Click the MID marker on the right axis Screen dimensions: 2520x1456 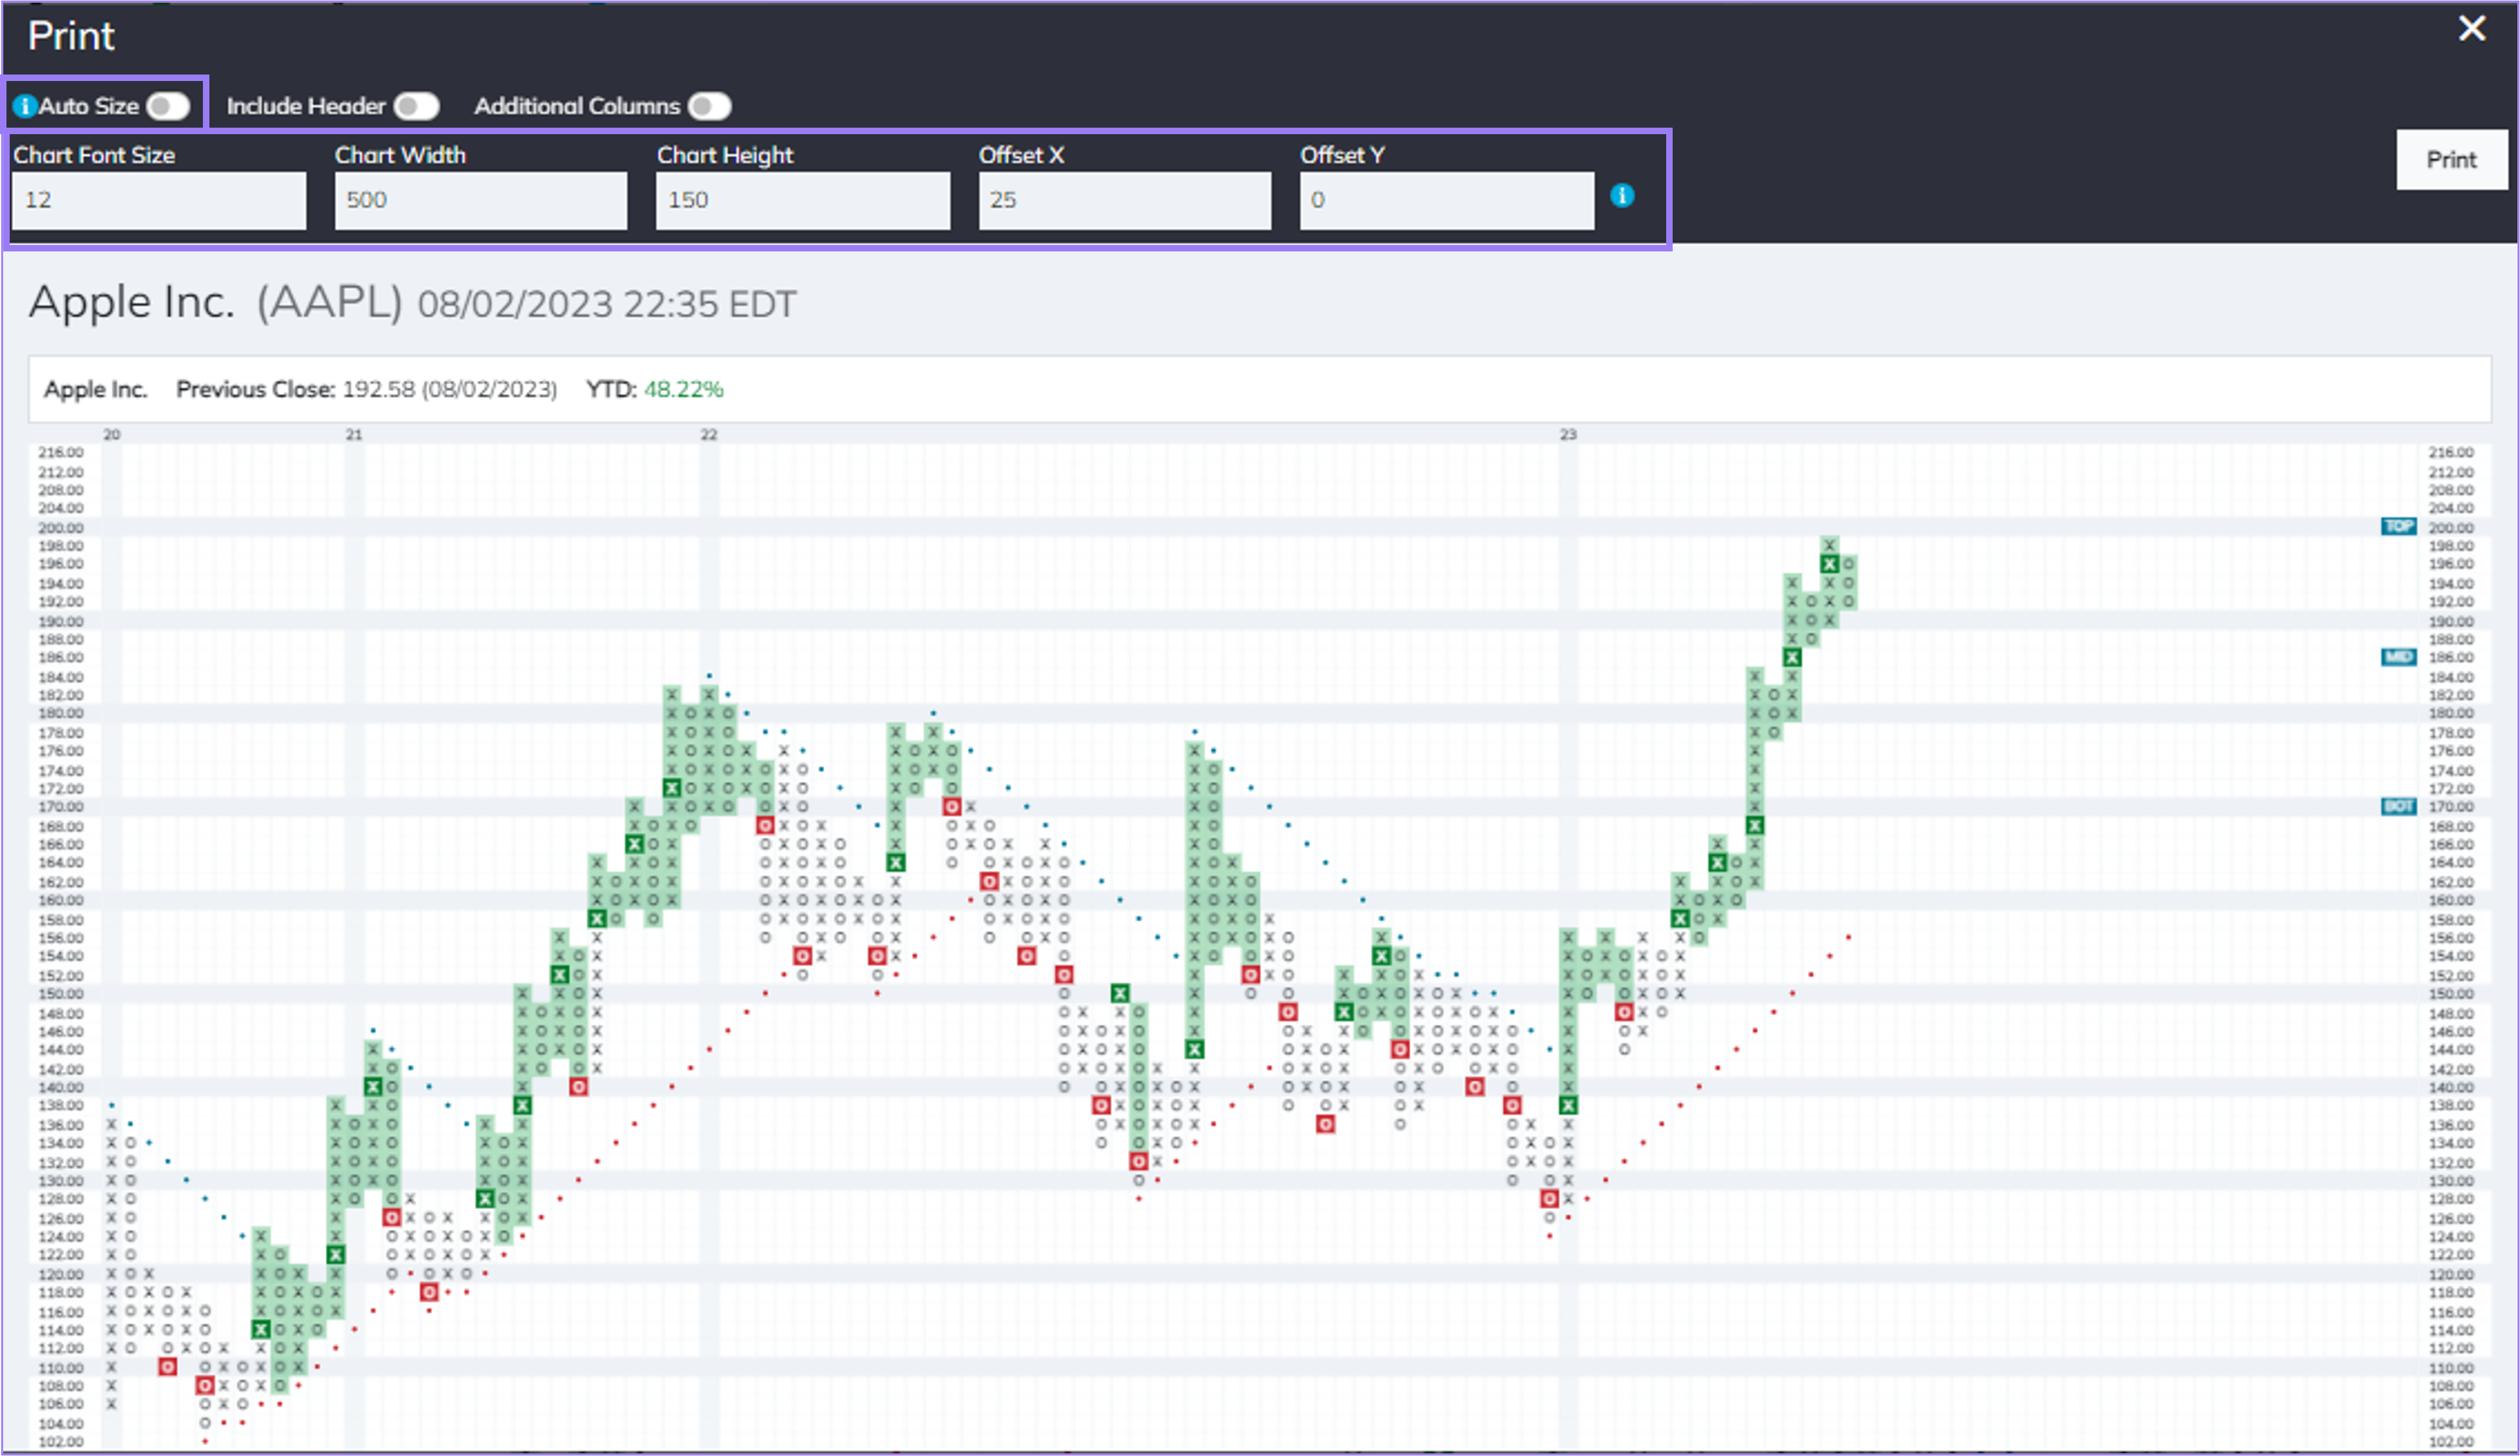pos(2398,656)
